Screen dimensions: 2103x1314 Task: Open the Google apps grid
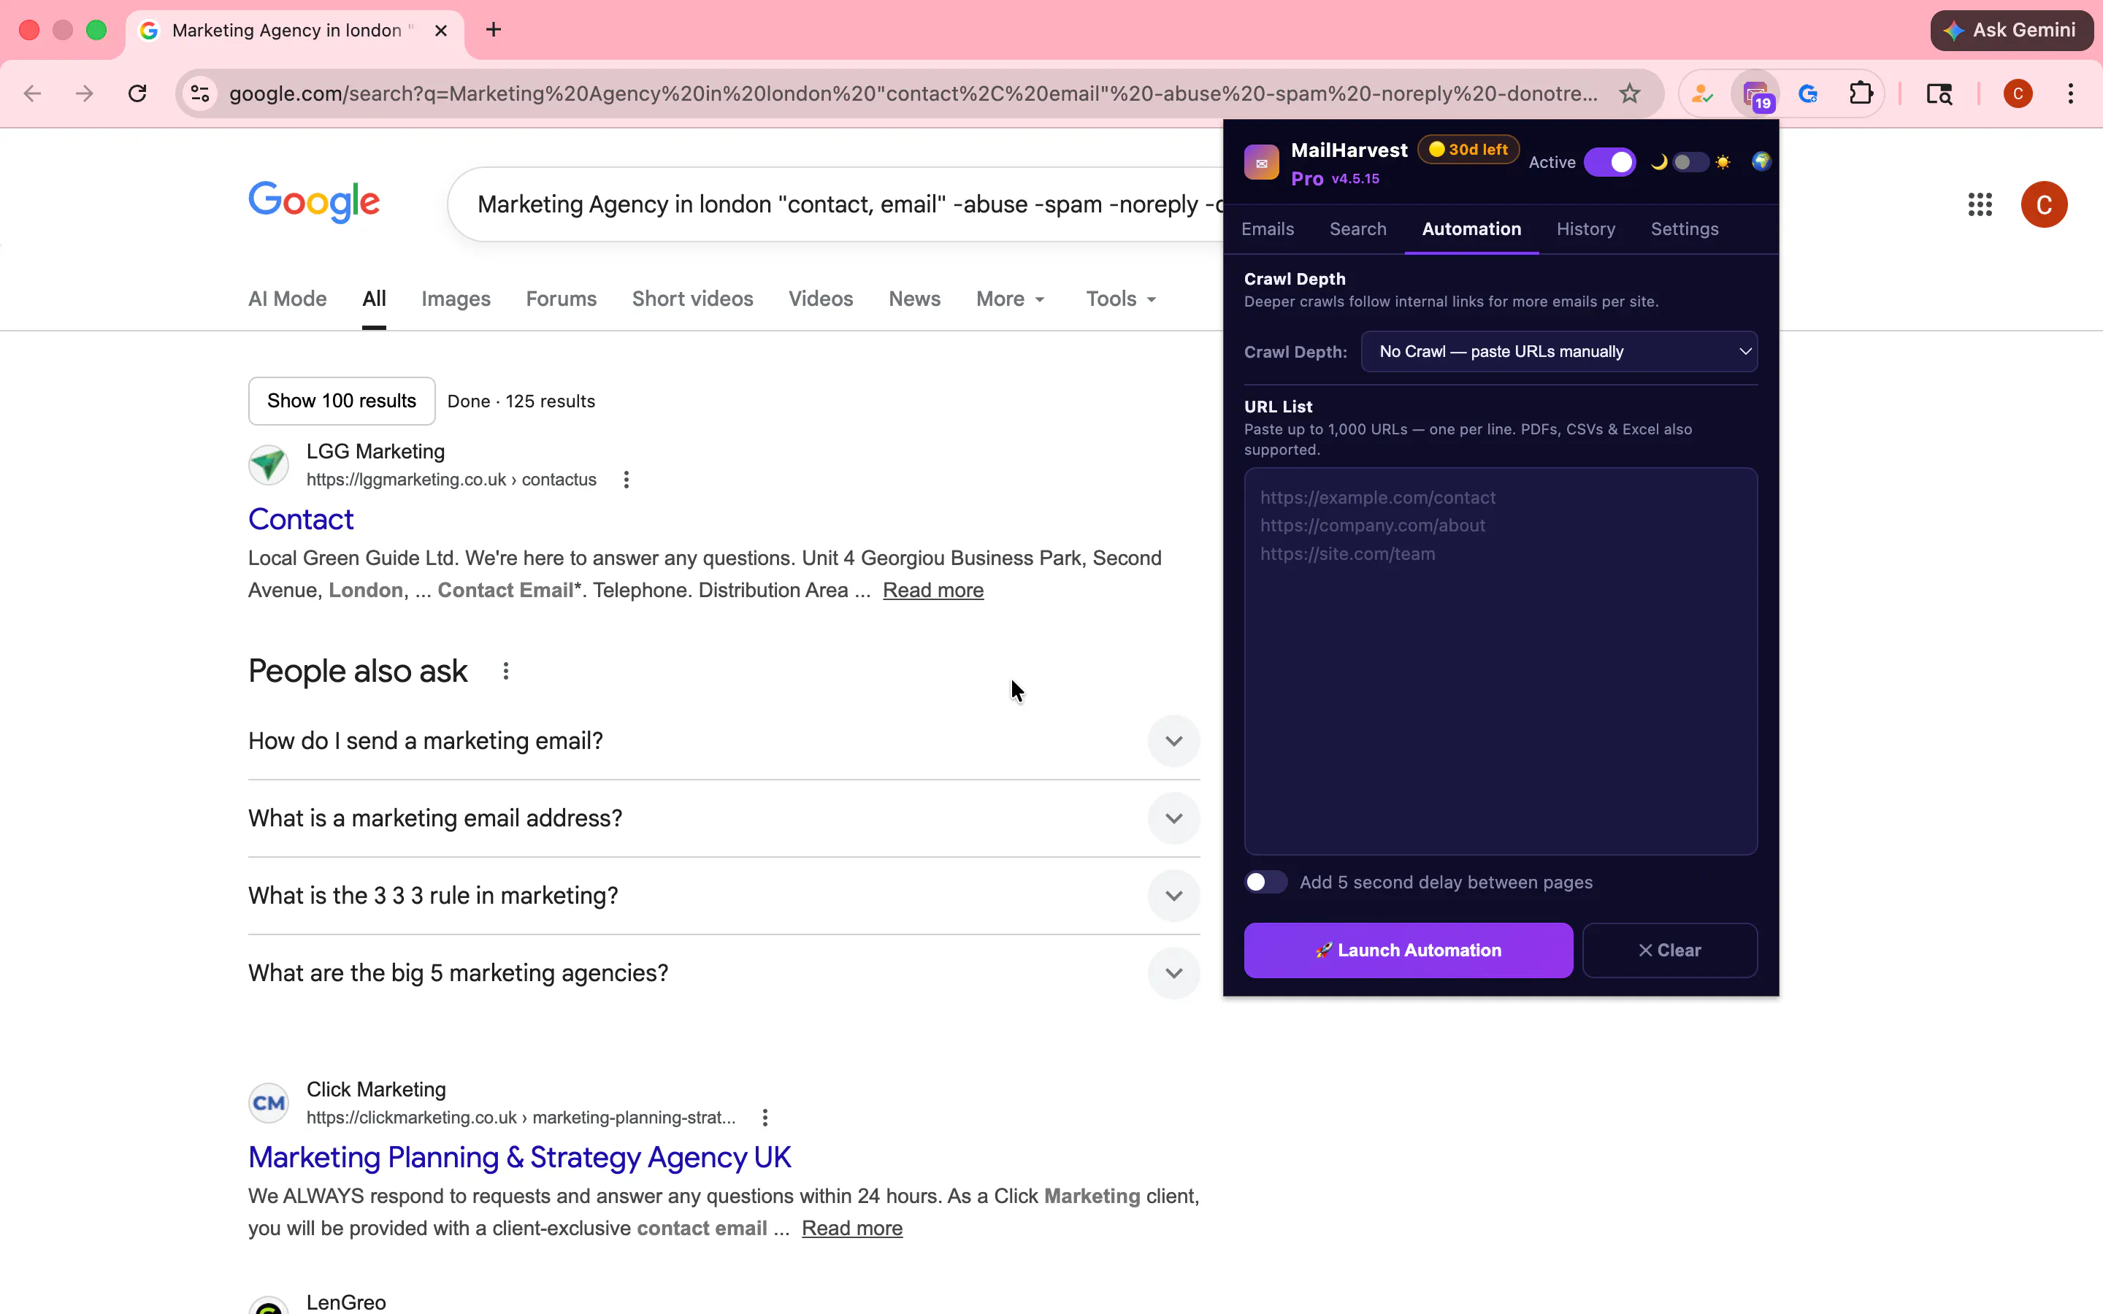(1980, 205)
